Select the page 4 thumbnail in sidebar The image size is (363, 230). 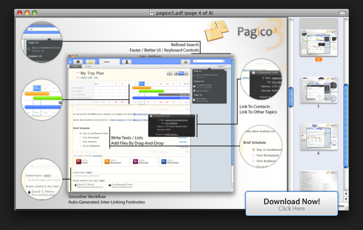[319, 43]
